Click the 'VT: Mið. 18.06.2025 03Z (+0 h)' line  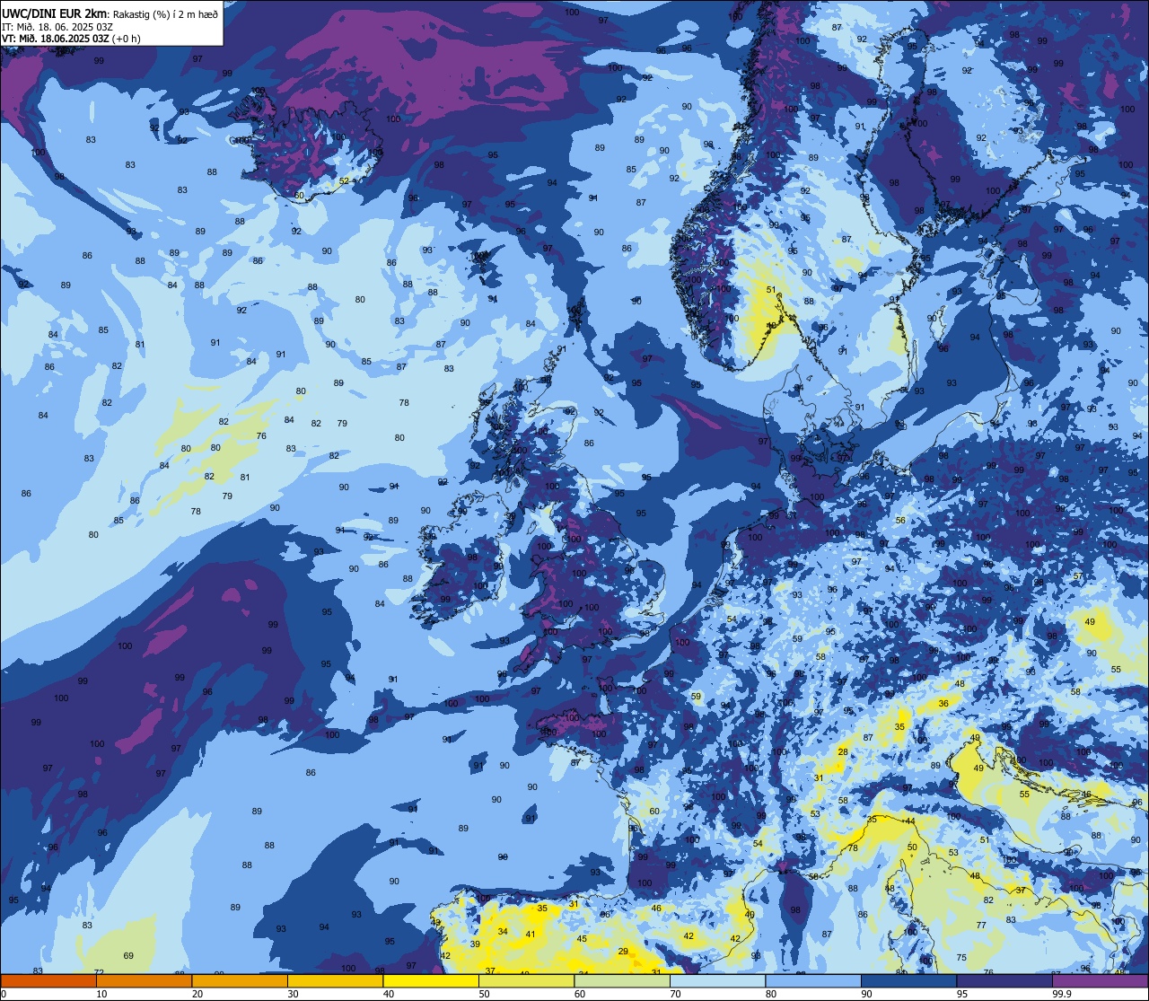tap(71, 39)
